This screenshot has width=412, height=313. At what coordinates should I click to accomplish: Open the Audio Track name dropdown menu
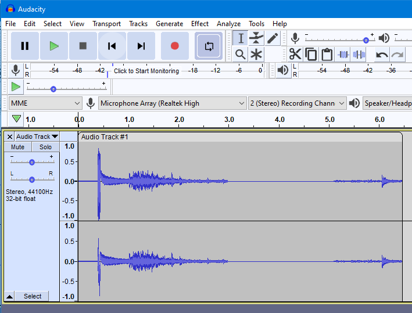point(37,136)
